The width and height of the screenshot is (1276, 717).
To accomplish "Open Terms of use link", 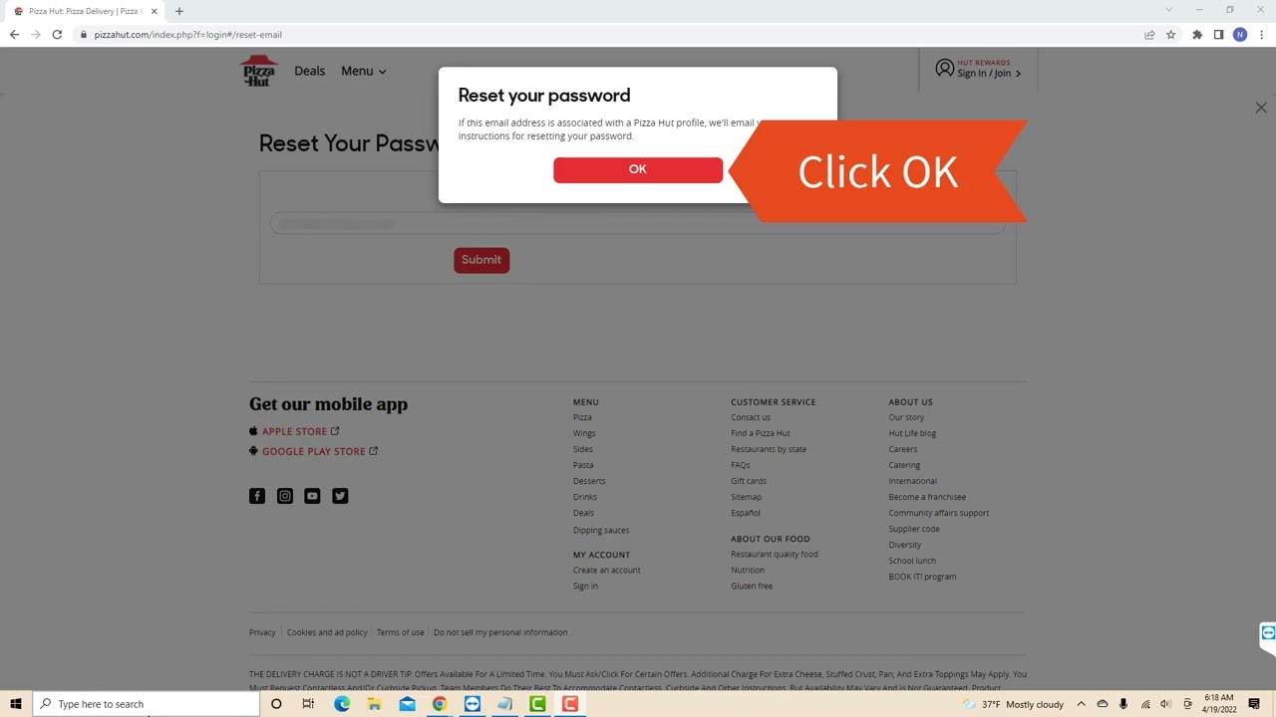I will click(400, 632).
